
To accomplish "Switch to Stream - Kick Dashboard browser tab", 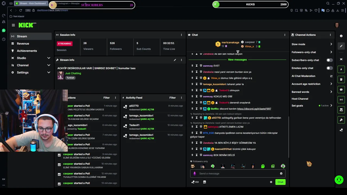I will tap(31, 4).
